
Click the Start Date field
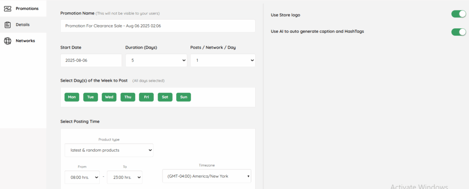tap(91, 60)
